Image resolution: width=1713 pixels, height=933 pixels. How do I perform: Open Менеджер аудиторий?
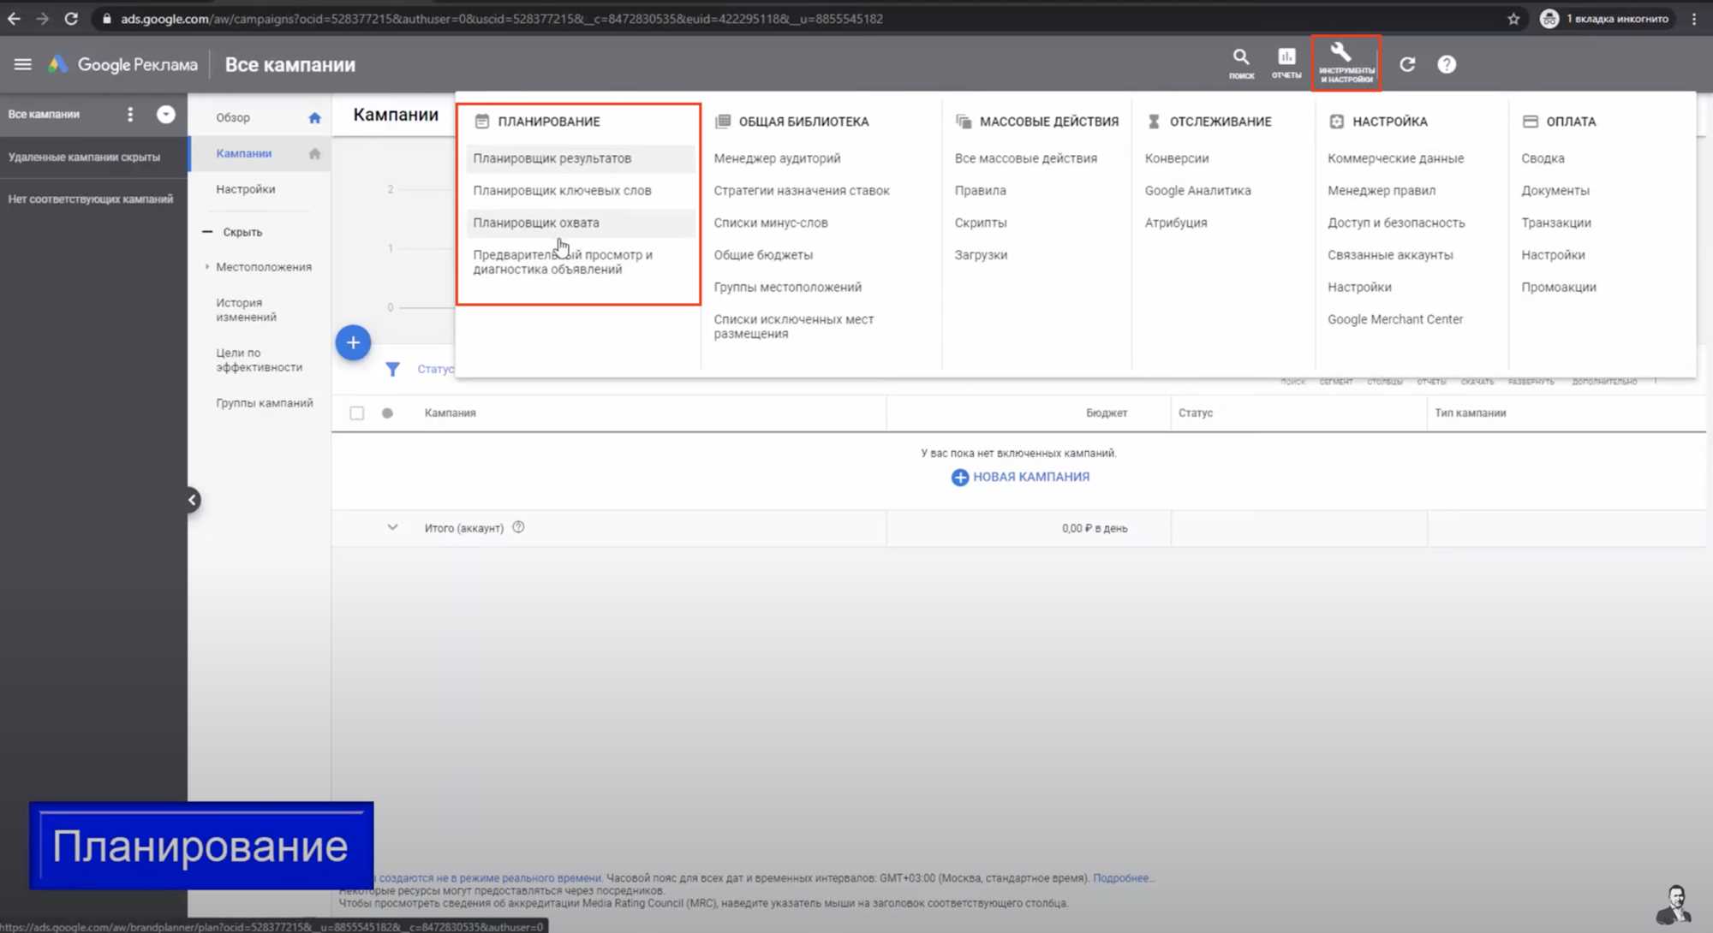(x=777, y=158)
